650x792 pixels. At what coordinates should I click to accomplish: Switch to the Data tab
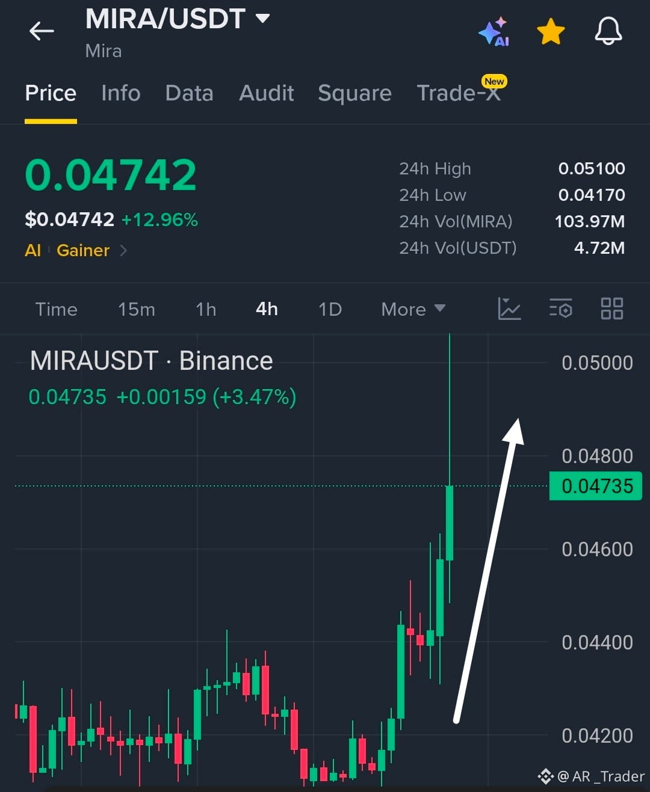point(189,93)
